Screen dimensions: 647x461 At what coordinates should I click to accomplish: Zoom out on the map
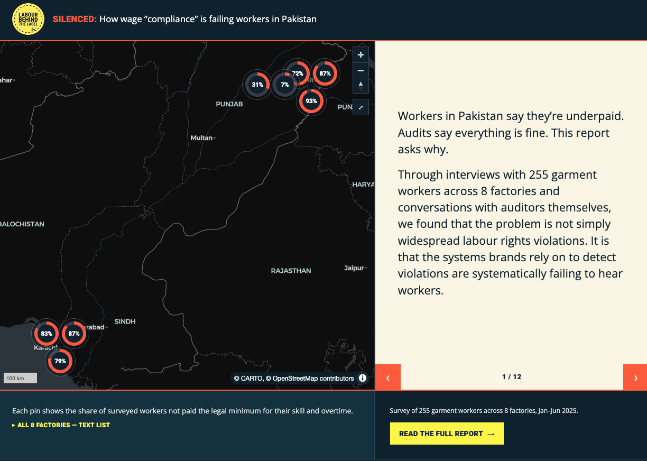point(361,70)
